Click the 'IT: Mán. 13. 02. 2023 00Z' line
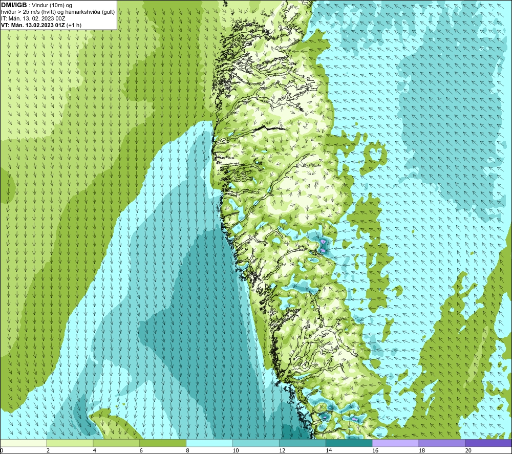This screenshot has height=454, width=512. pyautogui.click(x=33, y=18)
